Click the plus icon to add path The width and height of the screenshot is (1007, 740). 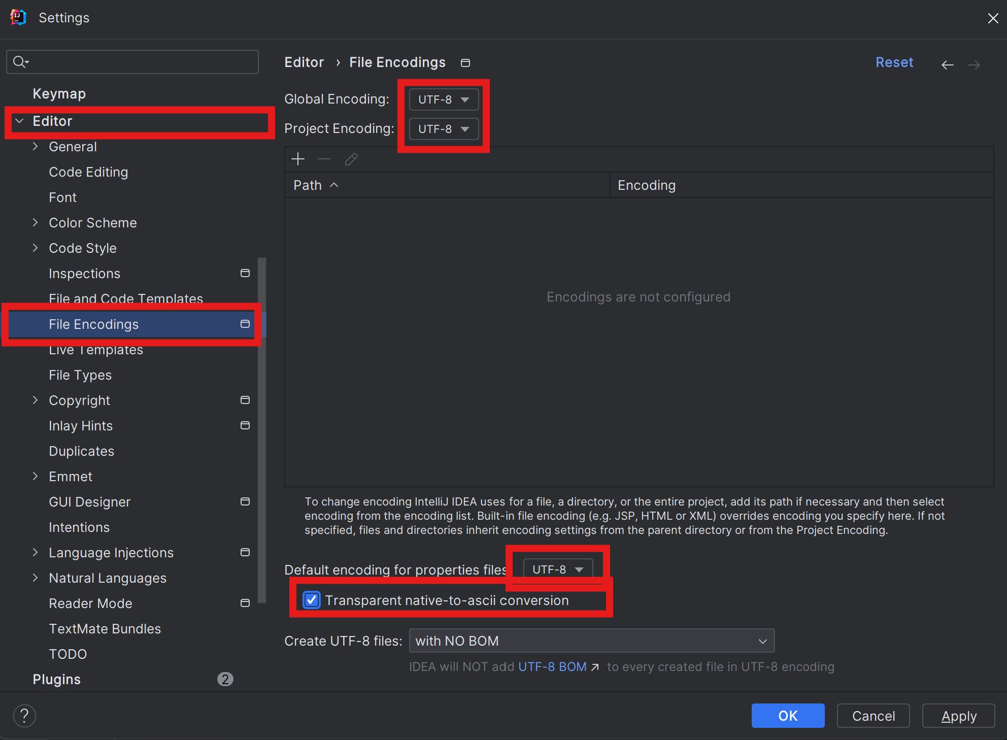point(298,159)
